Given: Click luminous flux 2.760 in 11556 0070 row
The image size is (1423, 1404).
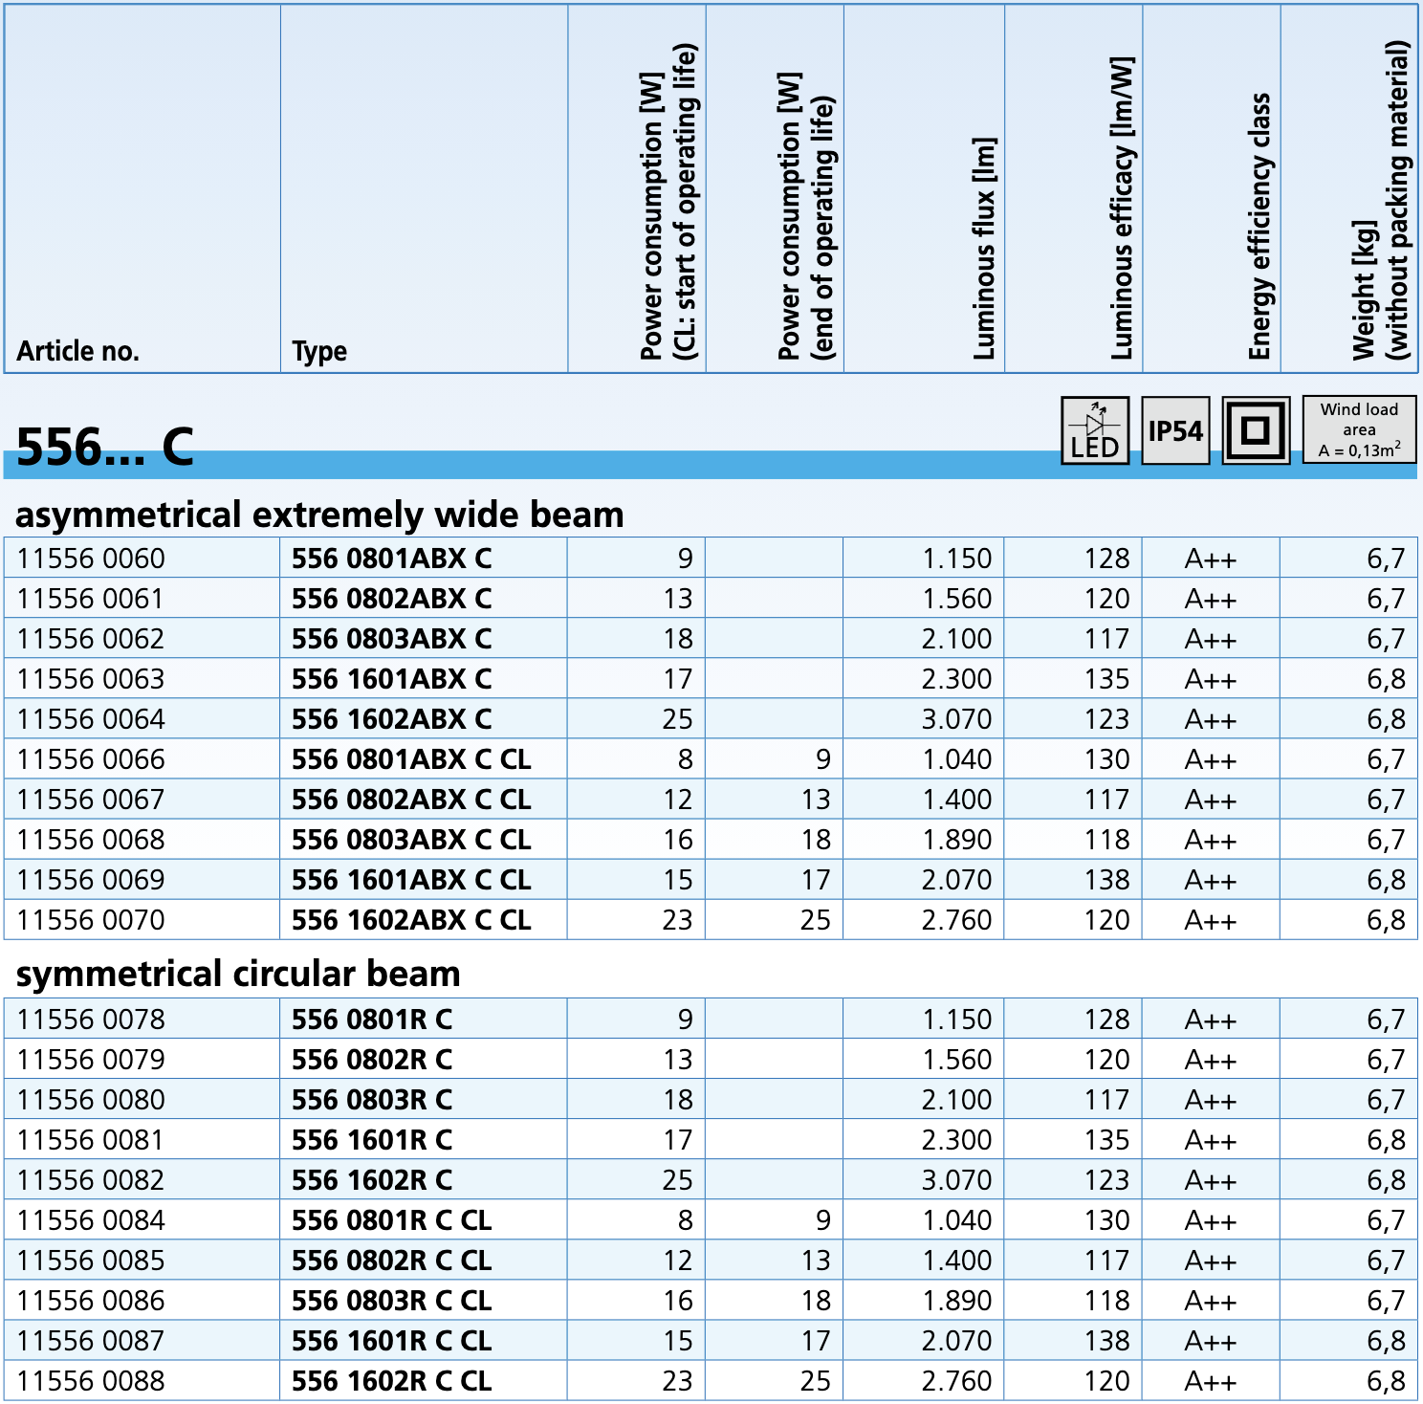Looking at the screenshot, I should [x=957, y=920].
